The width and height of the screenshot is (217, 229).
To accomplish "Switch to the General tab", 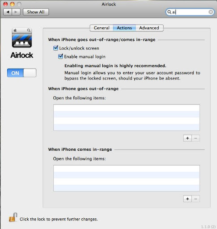I will (101, 28).
